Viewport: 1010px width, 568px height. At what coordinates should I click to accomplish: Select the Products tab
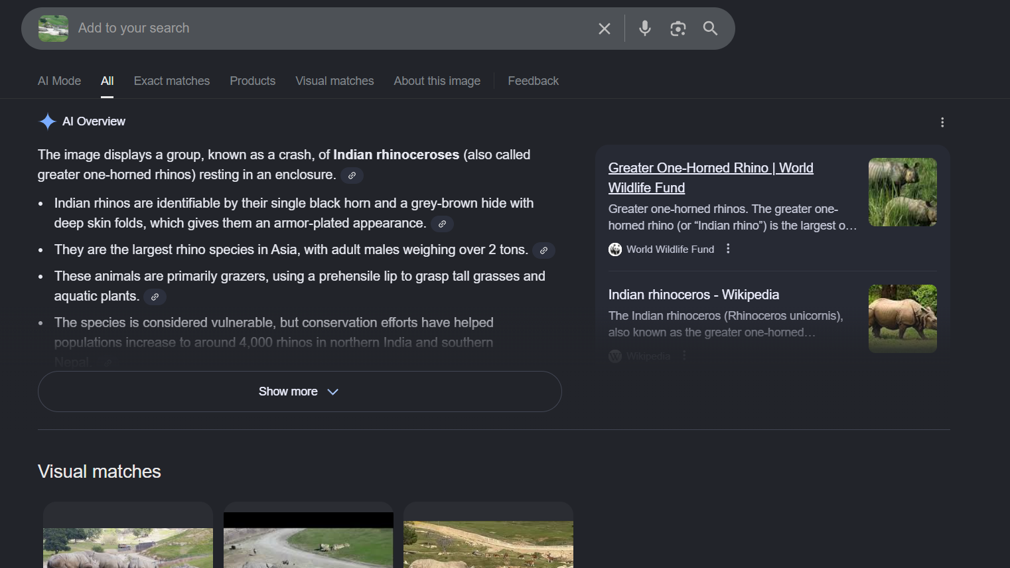[252, 81]
